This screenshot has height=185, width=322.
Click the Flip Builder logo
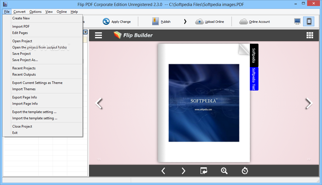tap(133, 35)
